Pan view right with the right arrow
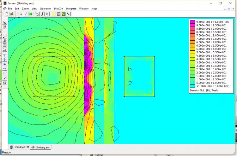The image size is (237, 156). coord(5,68)
